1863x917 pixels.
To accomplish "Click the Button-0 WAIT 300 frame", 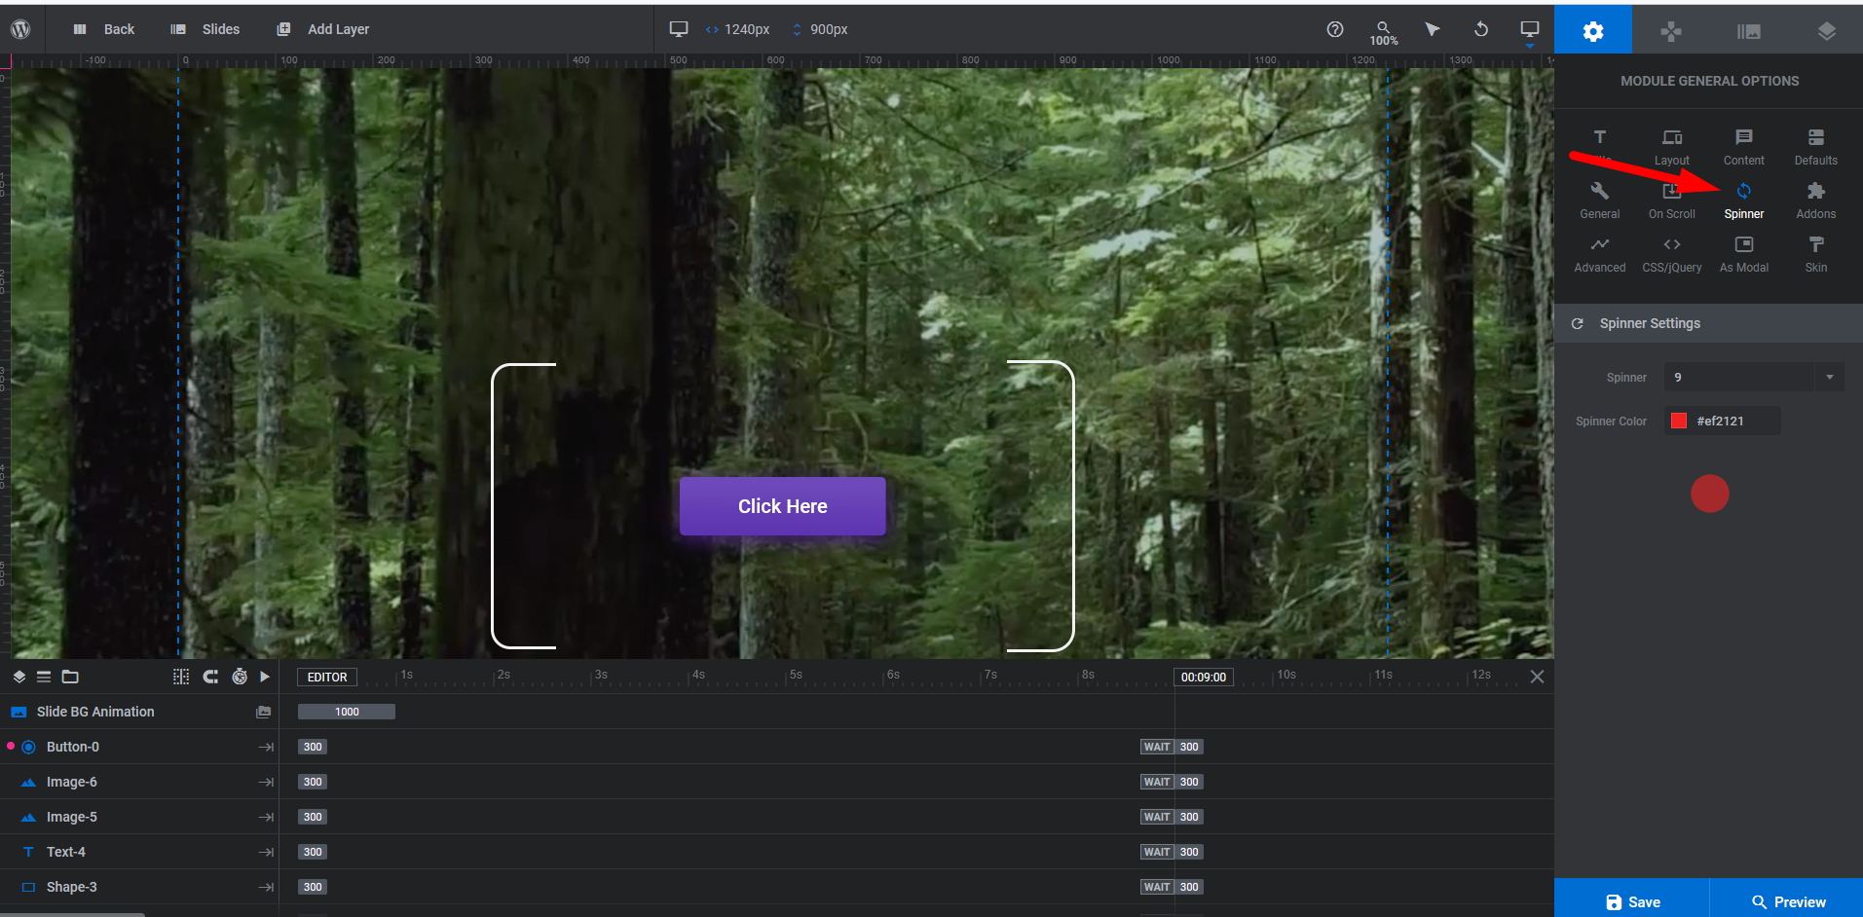I will (1172, 747).
